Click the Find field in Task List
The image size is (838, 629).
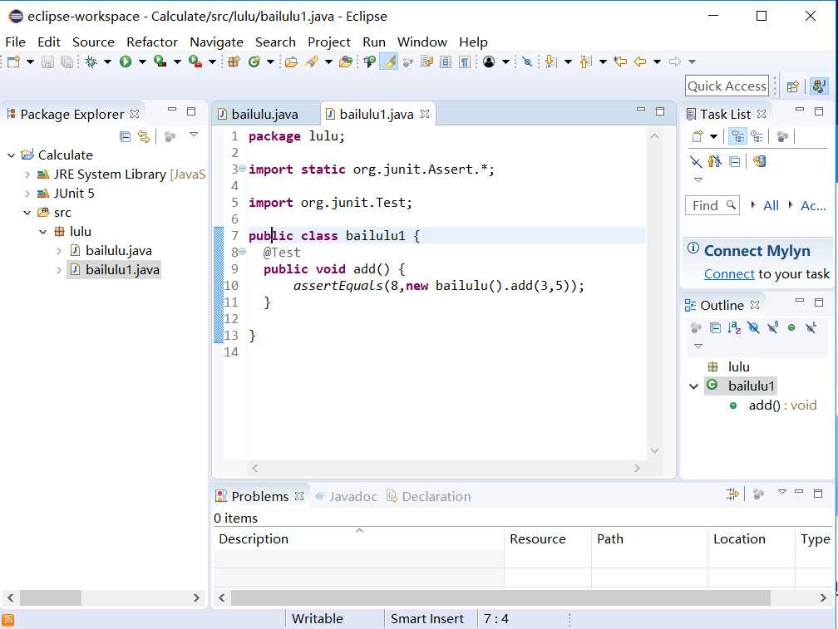[x=712, y=205]
